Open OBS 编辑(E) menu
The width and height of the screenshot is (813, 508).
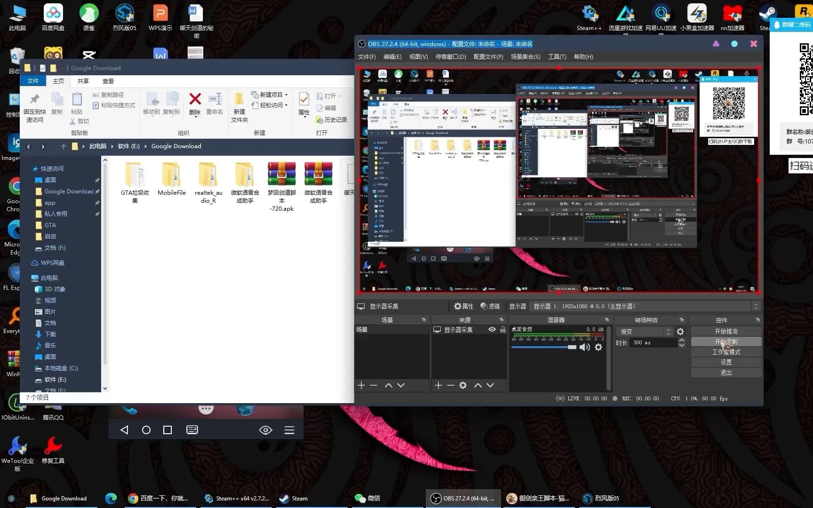tap(392, 57)
